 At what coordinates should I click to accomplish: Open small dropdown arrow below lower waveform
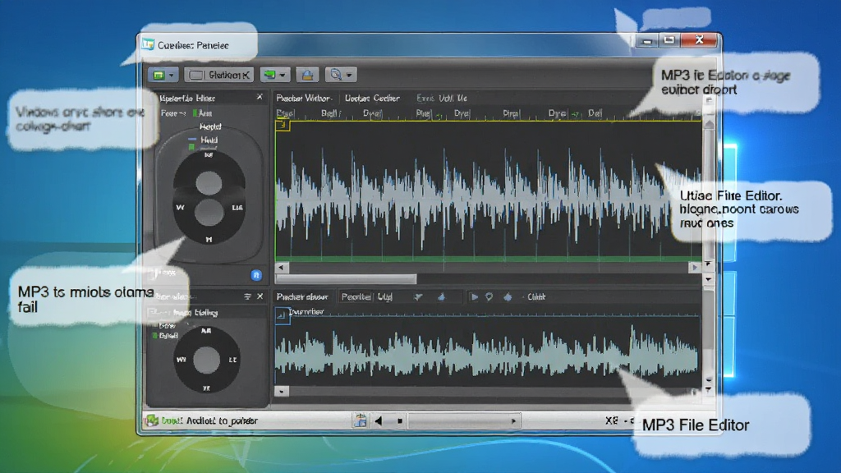coord(281,392)
